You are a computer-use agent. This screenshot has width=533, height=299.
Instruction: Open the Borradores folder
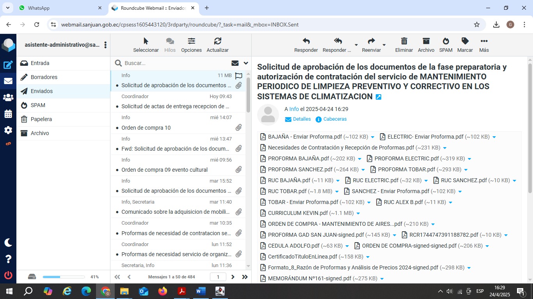point(44,77)
